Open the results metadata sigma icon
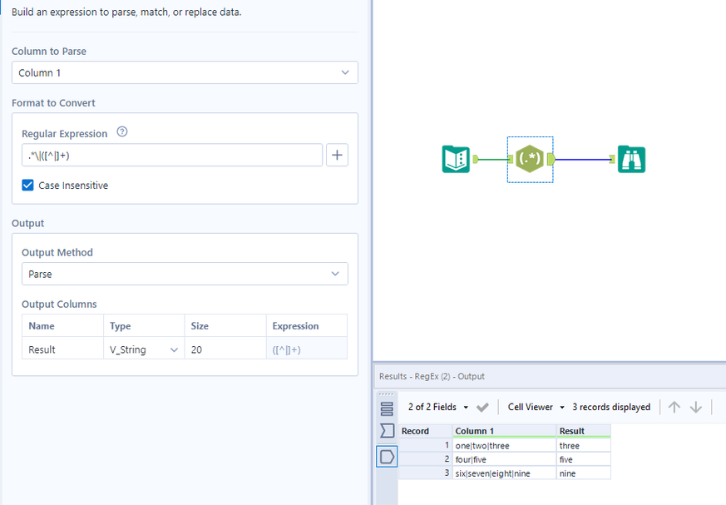The image size is (726, 505). [x=387, y=430]
